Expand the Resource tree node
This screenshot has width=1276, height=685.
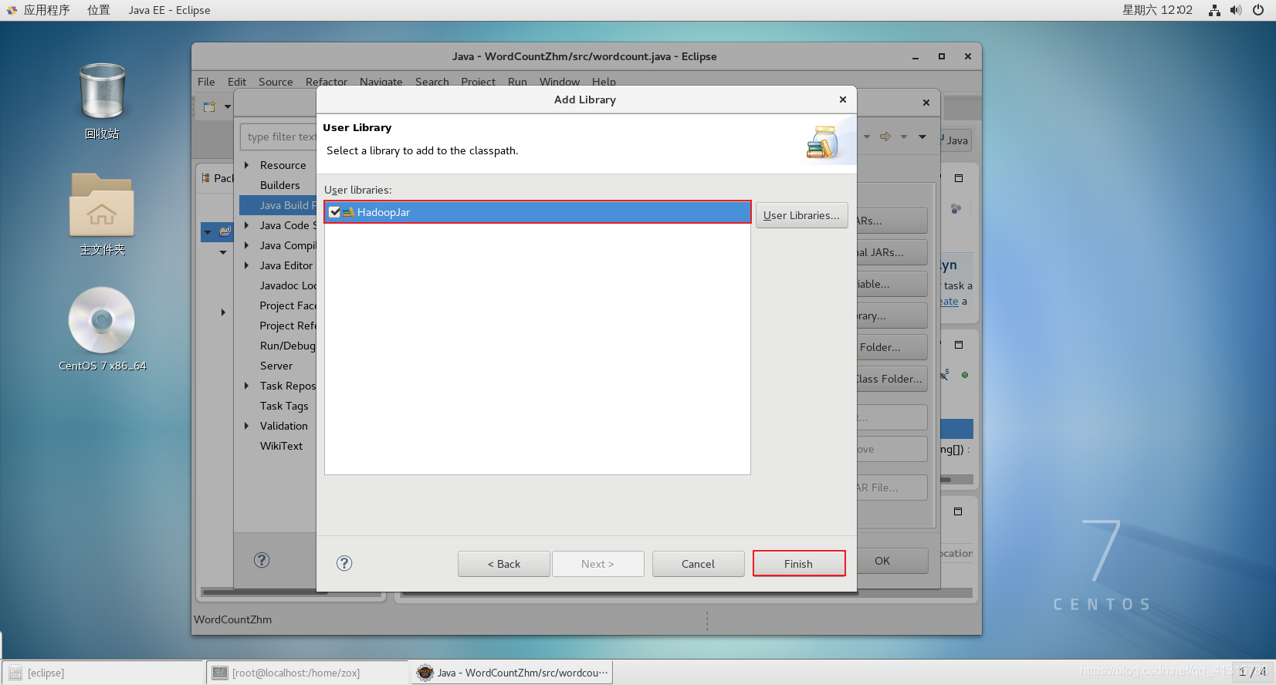(246, 165)
